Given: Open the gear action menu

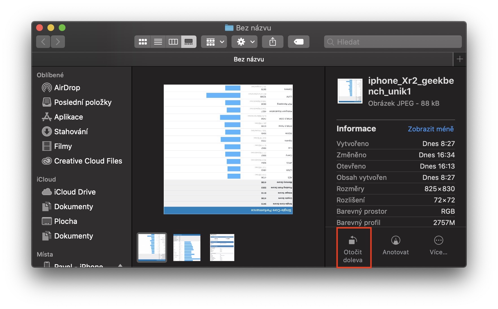Looking at the screenshot, I should (x=244, y=42).
